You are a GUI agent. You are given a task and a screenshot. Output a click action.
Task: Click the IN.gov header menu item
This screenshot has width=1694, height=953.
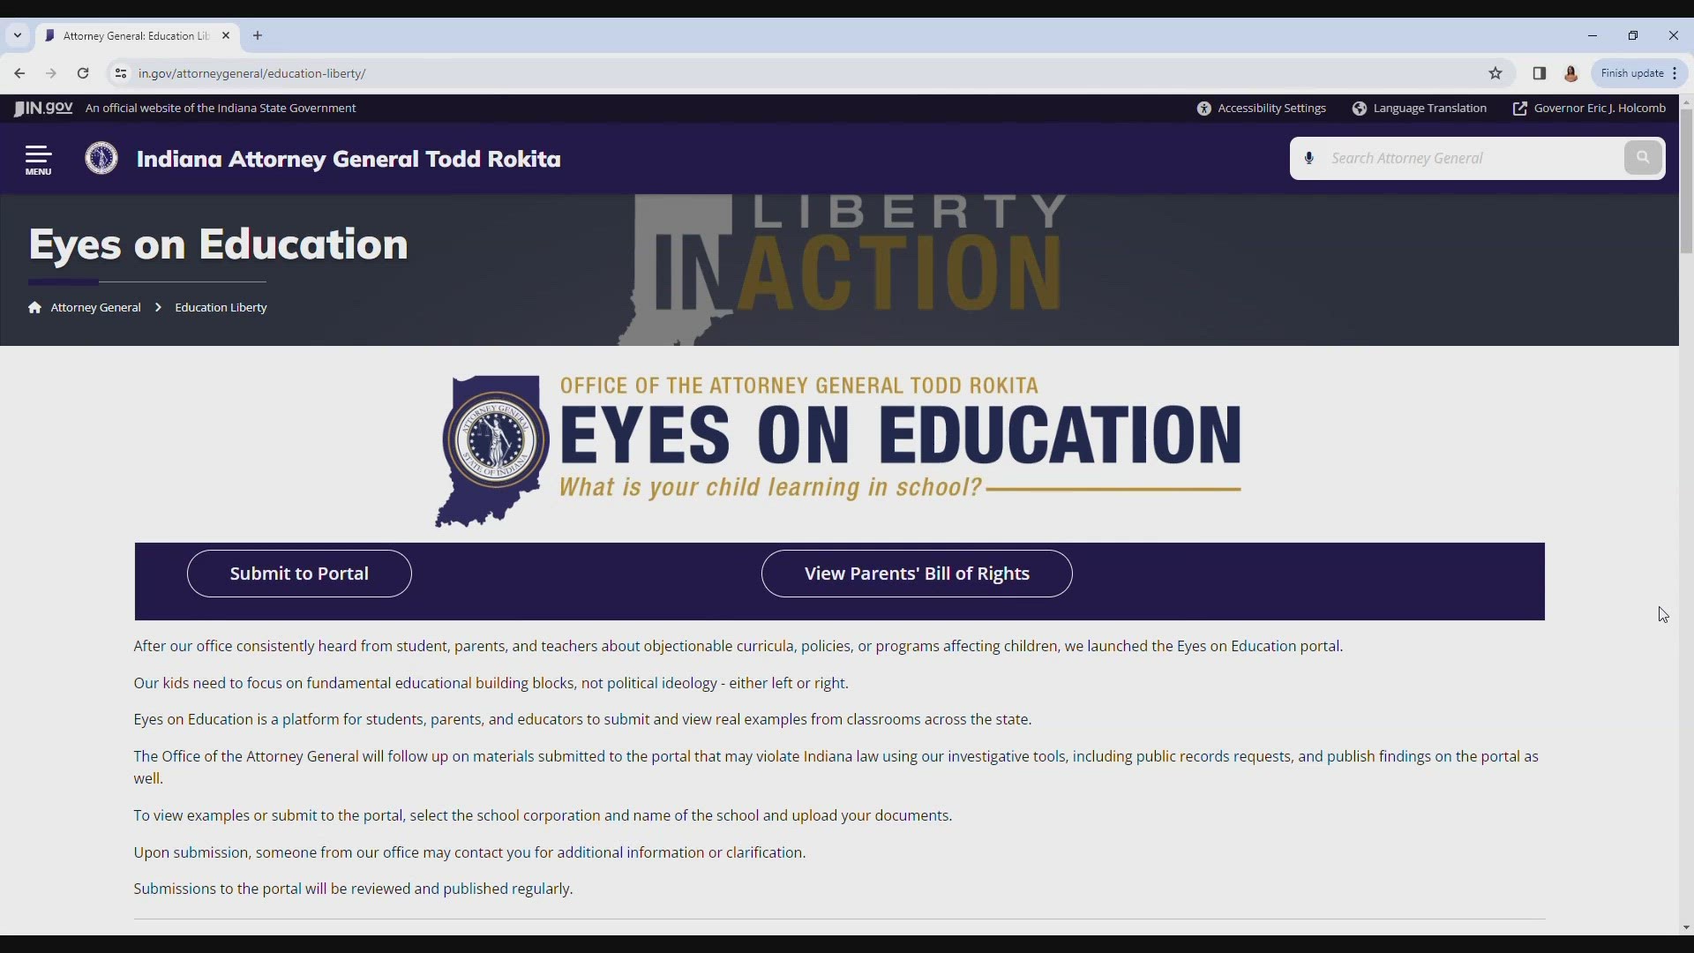43,107
